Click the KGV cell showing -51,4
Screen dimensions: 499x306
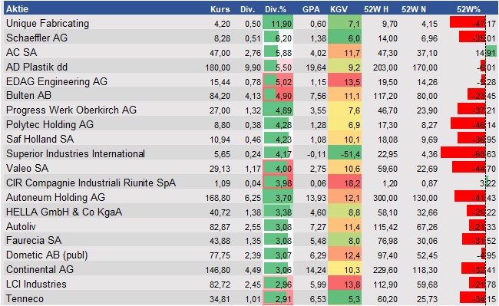pos(345,154)
